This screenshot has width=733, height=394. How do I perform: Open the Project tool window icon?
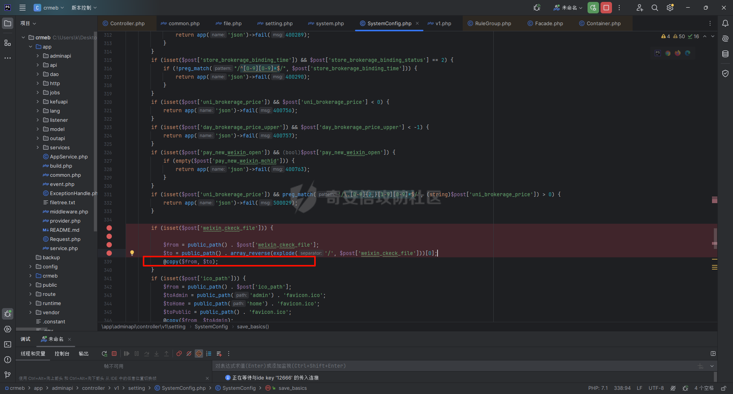[x=8, y=23]
